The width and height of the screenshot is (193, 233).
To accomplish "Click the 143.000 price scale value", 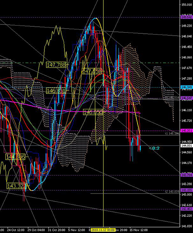I will (x=187, y=195).
